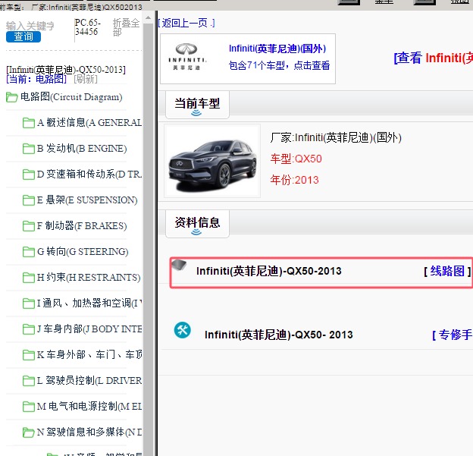The height and width of the screenshot is (456, 473).
Task: Click PC.65-34456 text
Action: pyautogui.click(x=88, y=27)
